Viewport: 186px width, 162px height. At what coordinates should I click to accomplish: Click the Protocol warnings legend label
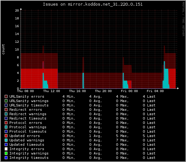pyautogui.click(x=28, y=127)
